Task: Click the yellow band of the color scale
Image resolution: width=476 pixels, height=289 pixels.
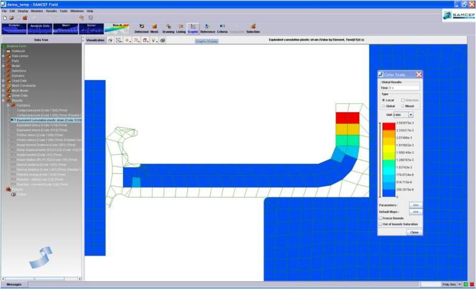Action: tap(389, 149)
